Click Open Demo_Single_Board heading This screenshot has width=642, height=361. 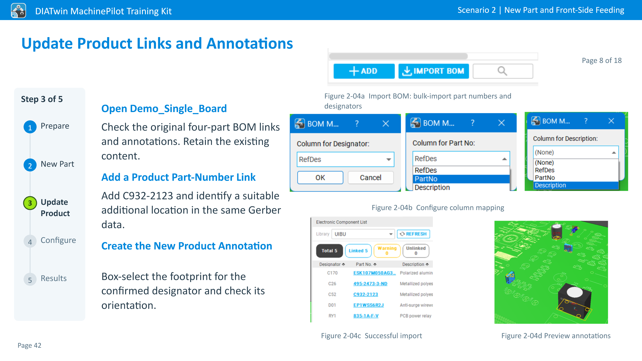pyautogui.click(x=164, y=109)
